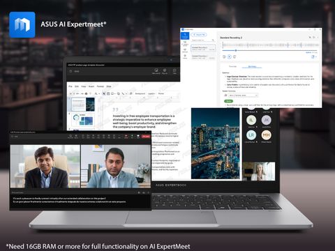Click the right video tile of bearded man
The image size is (335, 251).
pyautogui.click(x=116, y=167)
